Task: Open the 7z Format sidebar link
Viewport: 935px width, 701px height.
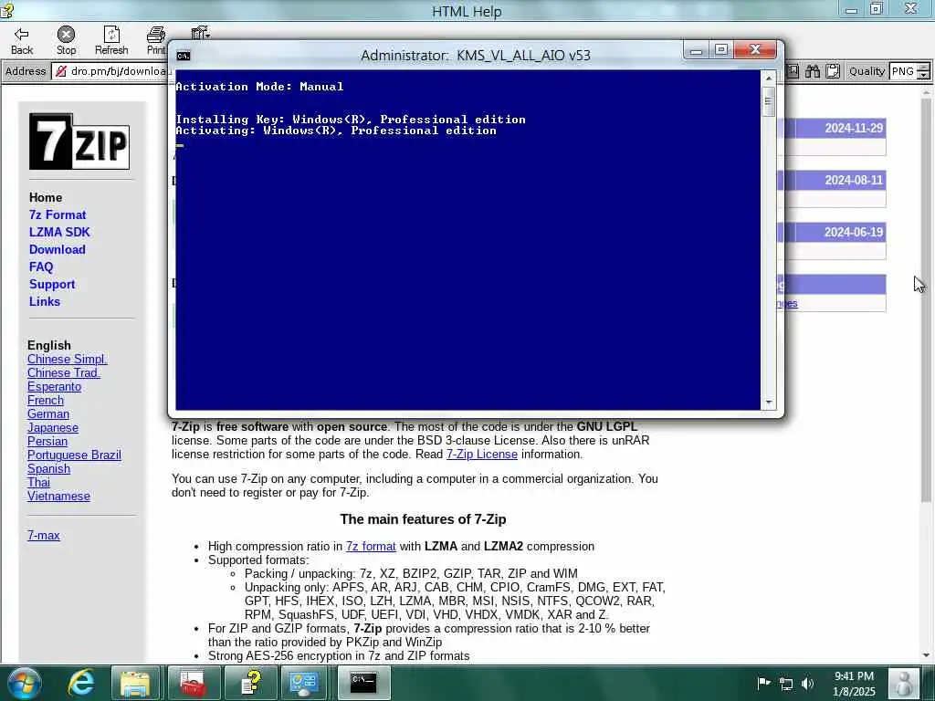Action: coord(58,214)
